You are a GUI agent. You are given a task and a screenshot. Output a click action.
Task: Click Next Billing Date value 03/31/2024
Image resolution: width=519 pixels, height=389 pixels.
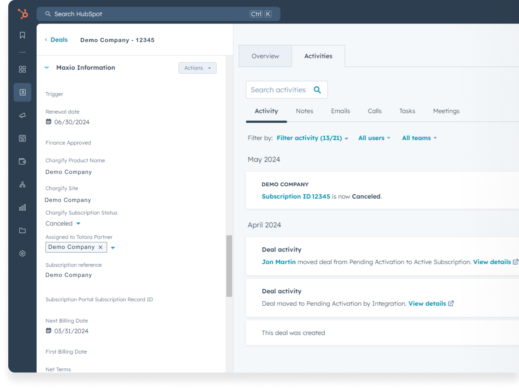71,331
